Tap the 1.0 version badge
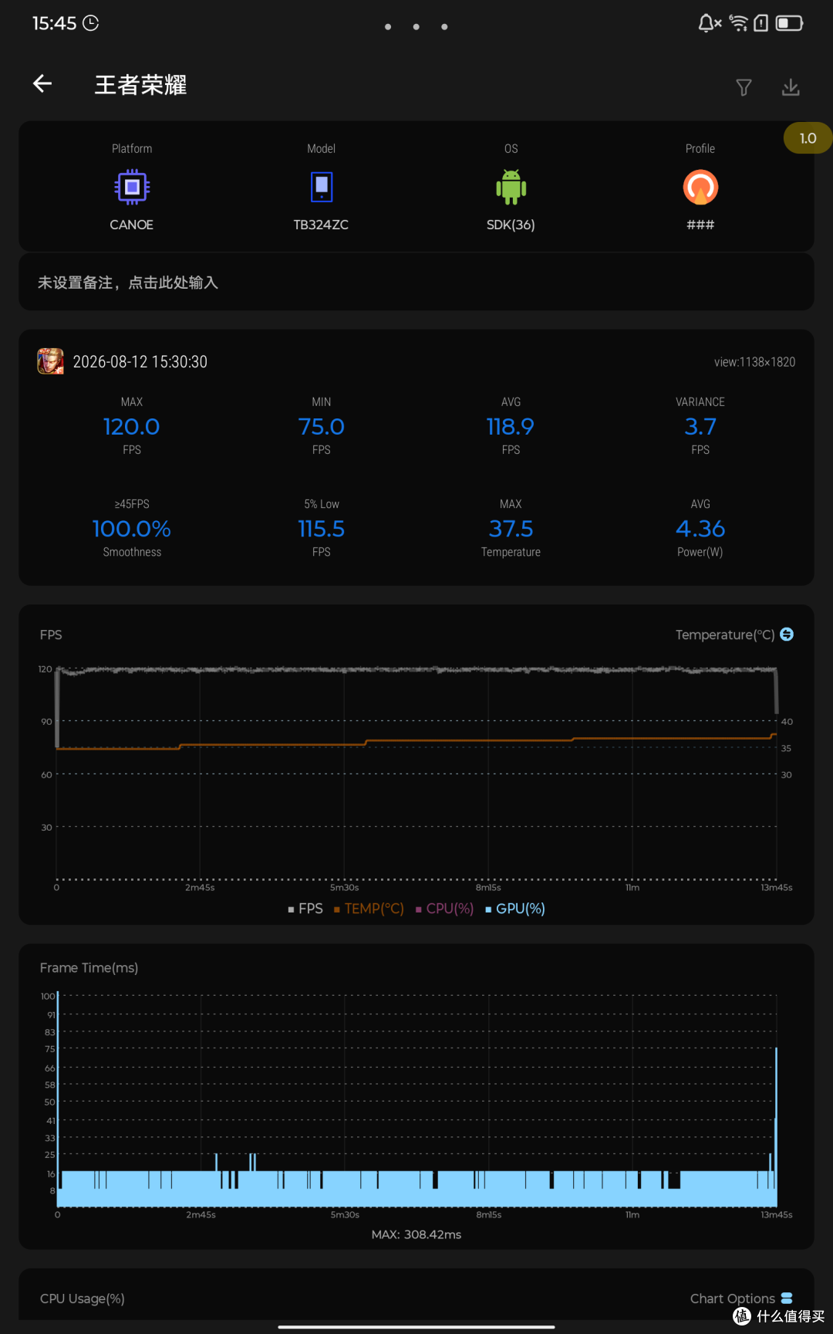The height and width of the screenshot is (1334, 833). point(808,138)
